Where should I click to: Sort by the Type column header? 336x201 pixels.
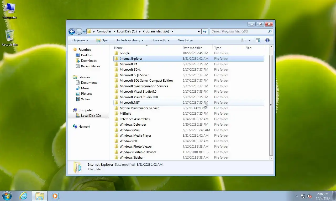coord(228,48)
